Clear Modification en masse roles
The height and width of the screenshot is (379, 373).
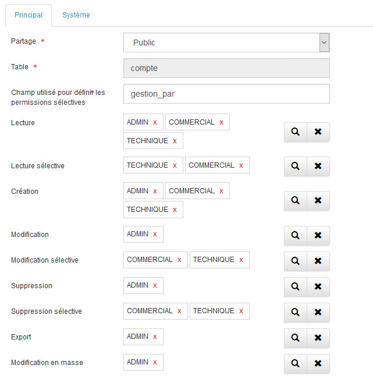[x=318, y=363]
